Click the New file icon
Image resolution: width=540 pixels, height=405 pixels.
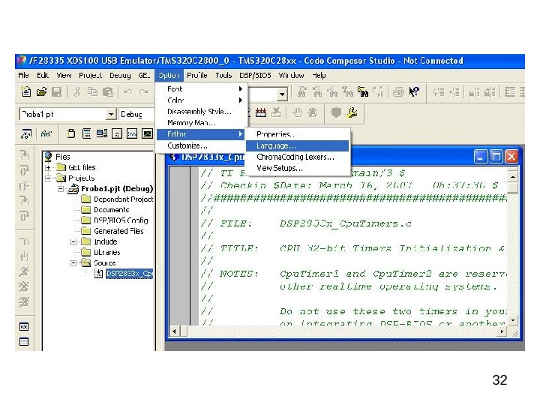point(26,92)
